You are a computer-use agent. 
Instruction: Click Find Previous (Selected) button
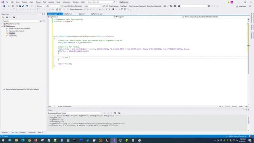[x=137, y=6]
